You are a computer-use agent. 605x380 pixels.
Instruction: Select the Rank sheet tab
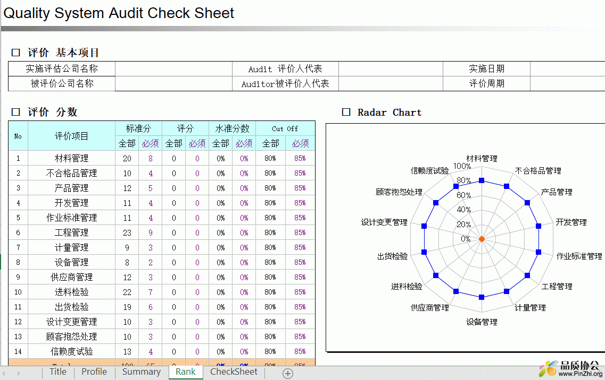186,372
